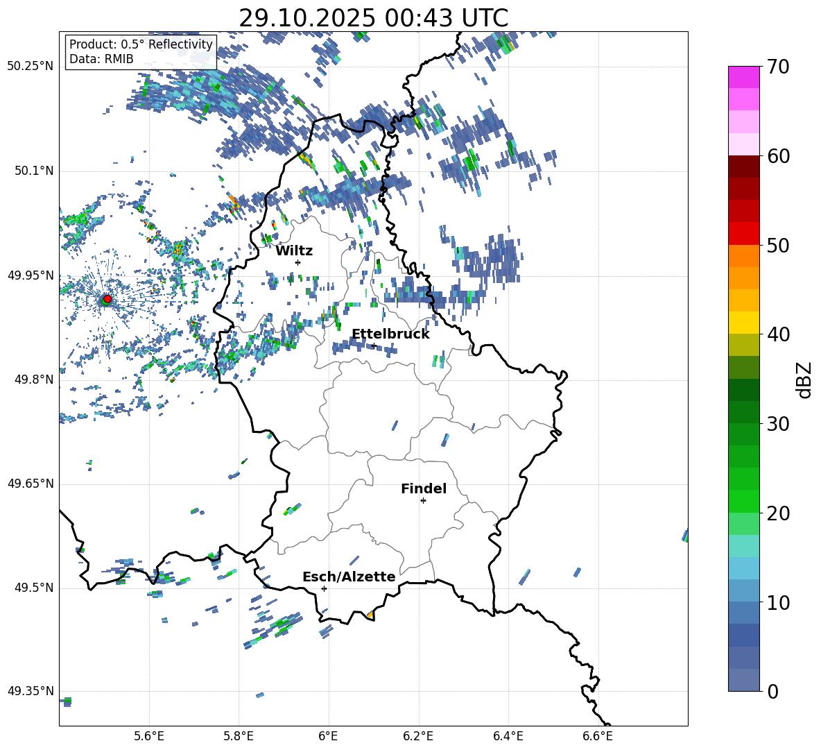Viewport: 821px width, 750px height.
Task: Click the orange colorbar segment below 50
Action: pyautogui.click(x=744, y=255)
